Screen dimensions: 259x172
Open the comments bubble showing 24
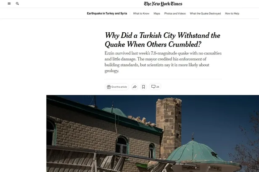coord(155,87)
